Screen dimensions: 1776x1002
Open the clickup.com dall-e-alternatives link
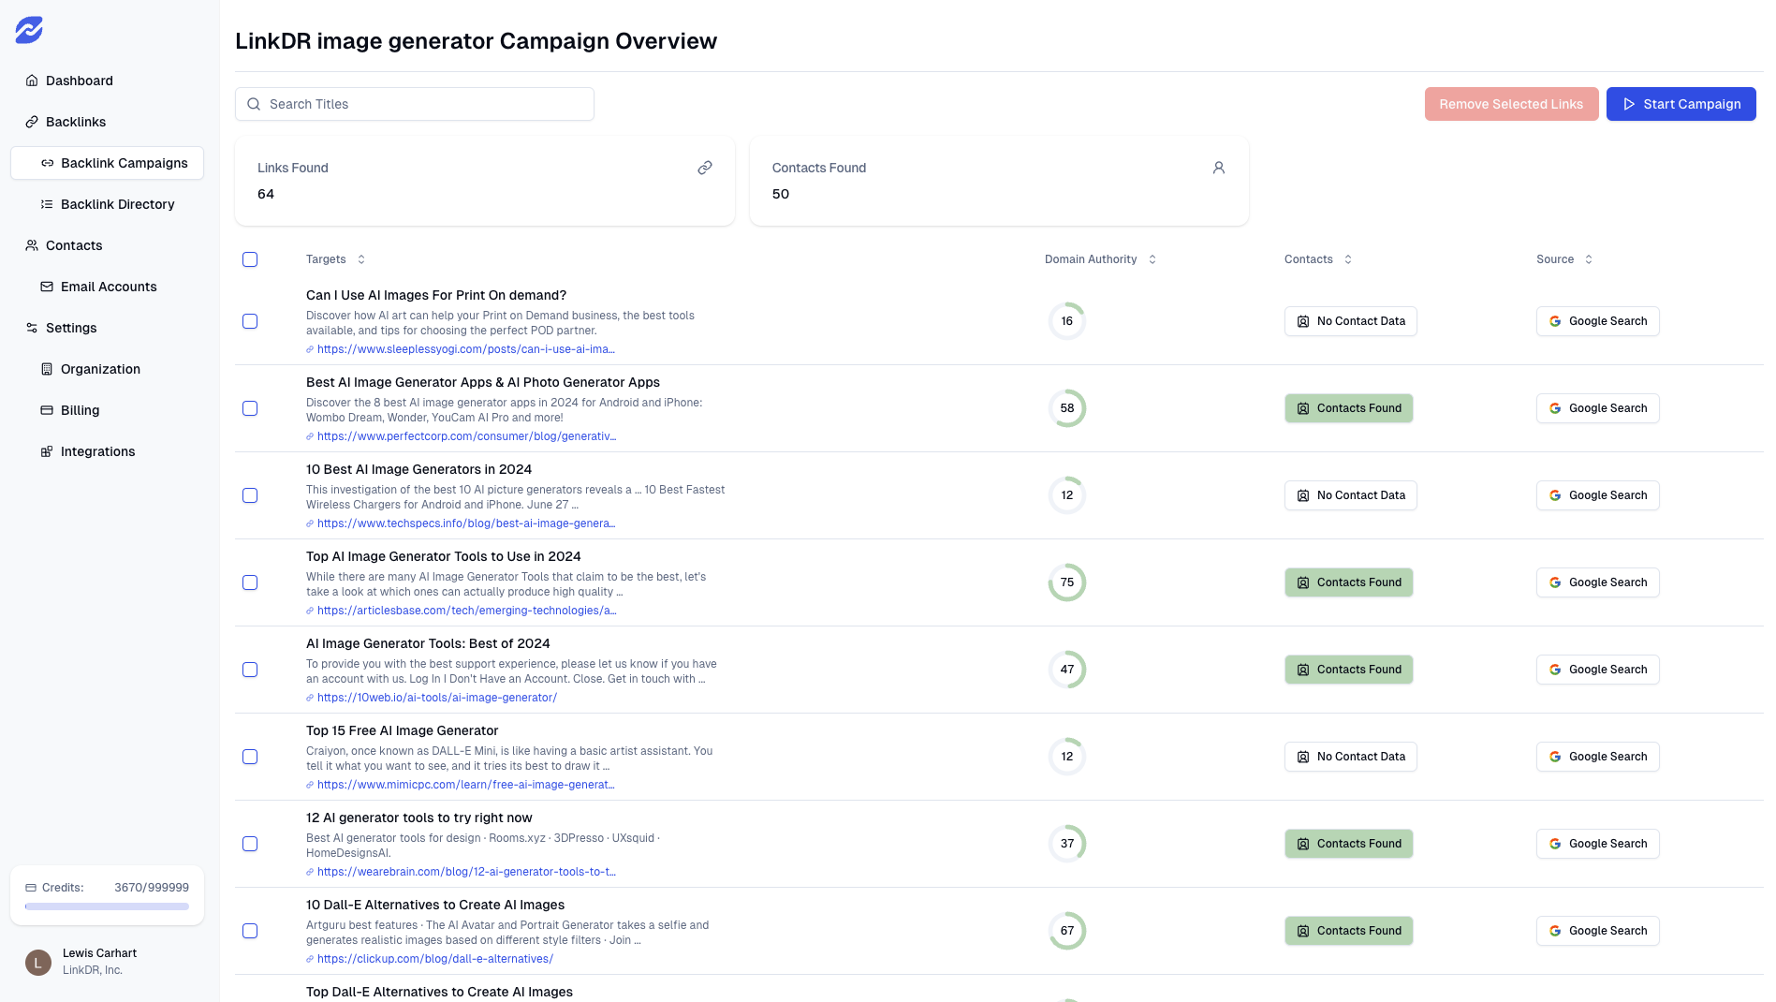click(434, 959)
